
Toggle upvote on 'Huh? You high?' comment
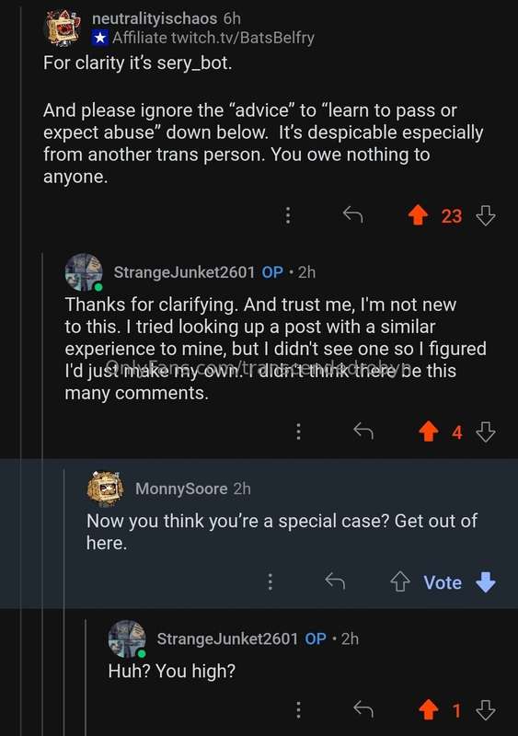point(429,709)
